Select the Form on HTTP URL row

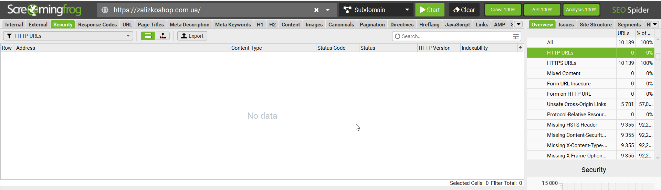coord(590,94)
